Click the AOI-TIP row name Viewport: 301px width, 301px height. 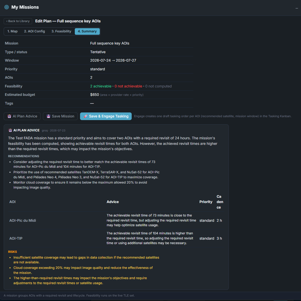[x=16, y=238]
